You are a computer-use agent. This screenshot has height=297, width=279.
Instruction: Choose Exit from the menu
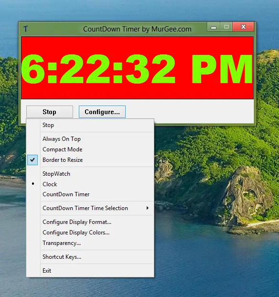coord(90,270)
